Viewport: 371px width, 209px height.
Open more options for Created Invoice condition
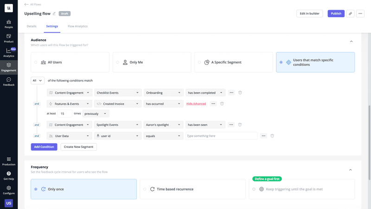[213, 104]
